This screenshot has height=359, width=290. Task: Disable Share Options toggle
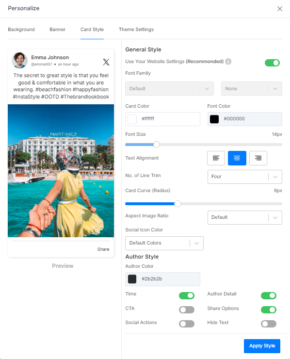pos(269,310)
